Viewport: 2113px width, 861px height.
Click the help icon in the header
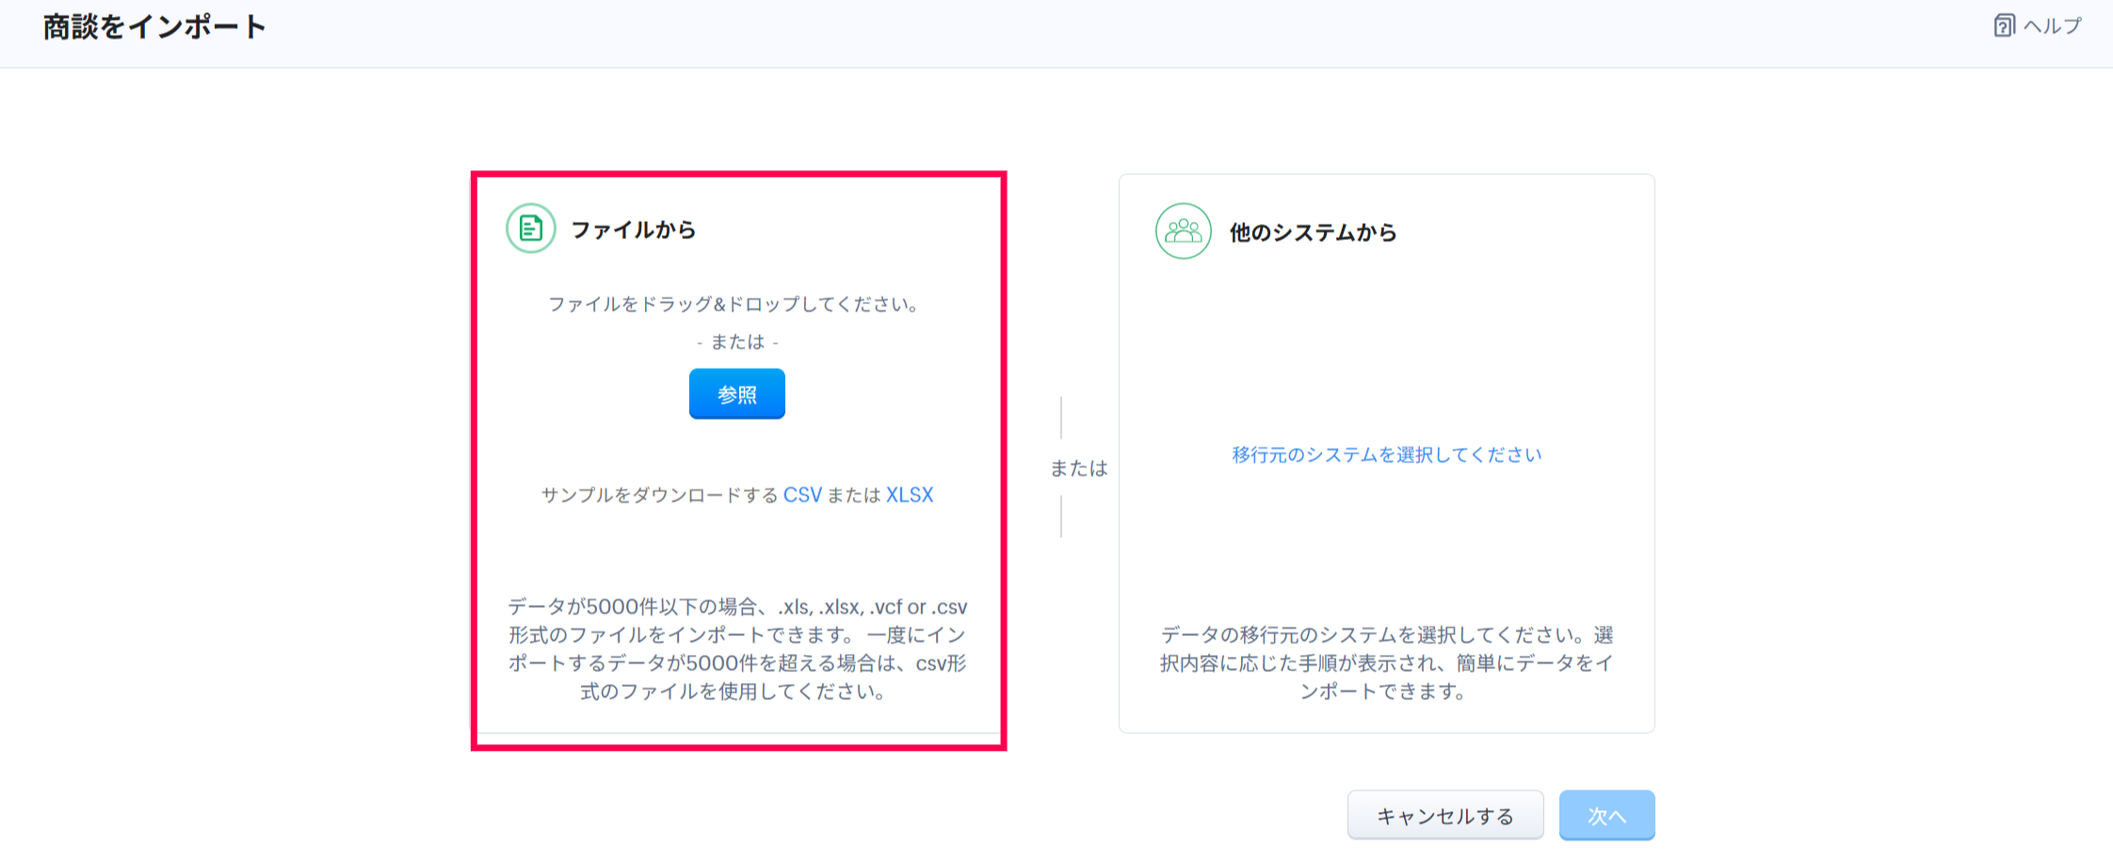pos(2004,25)
